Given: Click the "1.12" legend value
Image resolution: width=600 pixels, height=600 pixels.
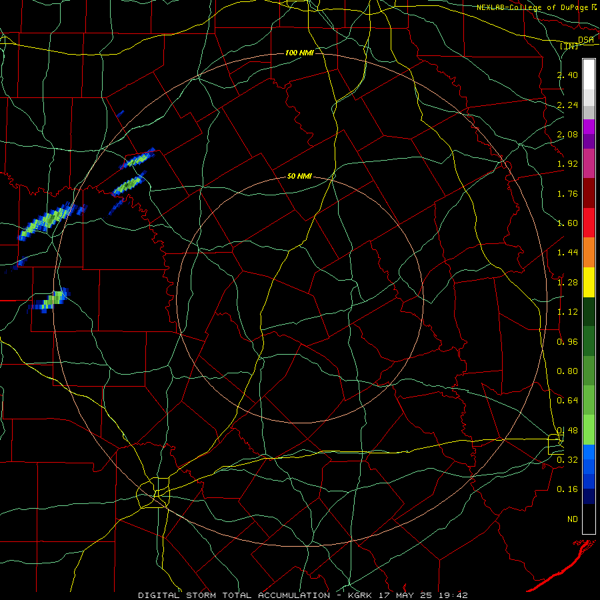Looking at the screenshot, I should click(567, 312).
